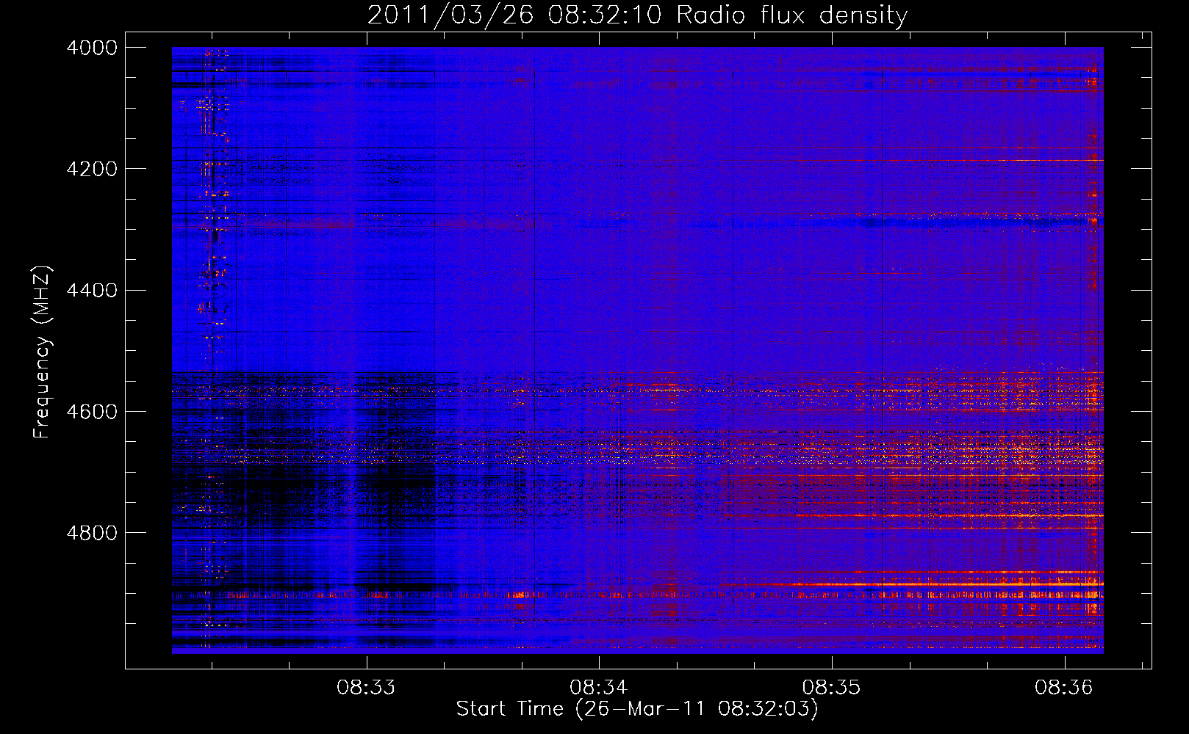
Task: Click the 4800 frequency tick label
Action: click(x=92, y=533)
